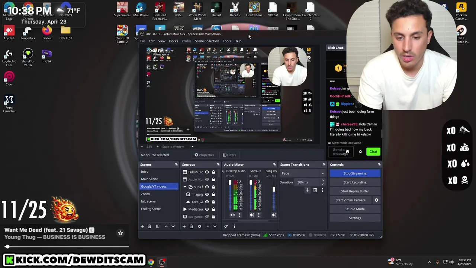The height and width of the screenshot is (268, 476).
Task: Remove the selected scene with trash icon
Action: point(149,226)
